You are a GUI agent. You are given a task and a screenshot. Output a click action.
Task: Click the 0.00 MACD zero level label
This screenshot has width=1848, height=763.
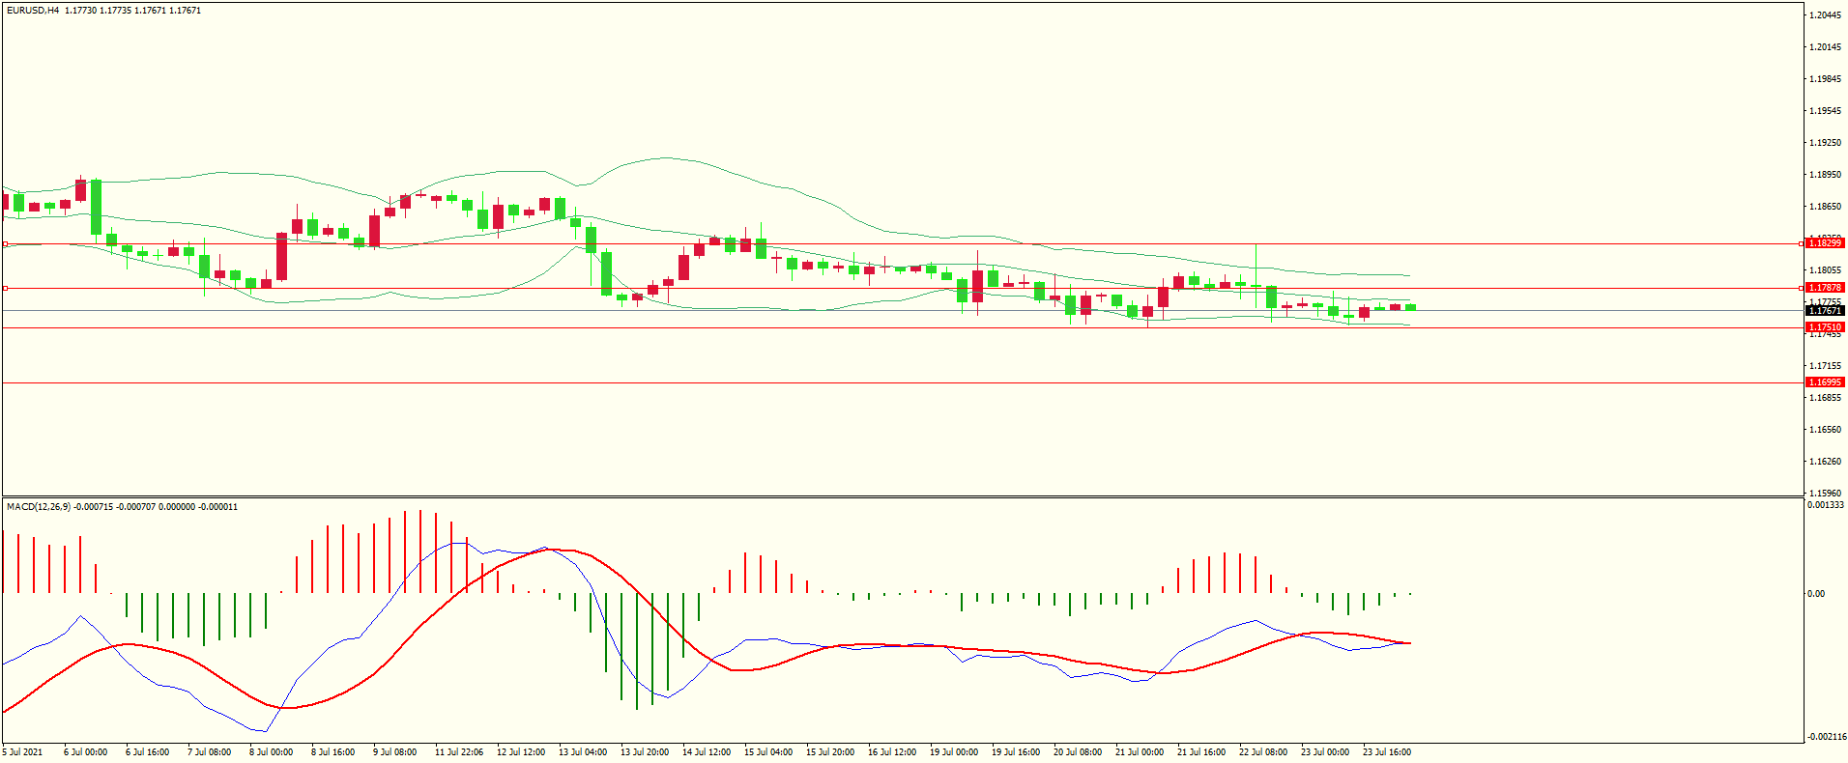pyautogui.click(x=1816, y=594)
